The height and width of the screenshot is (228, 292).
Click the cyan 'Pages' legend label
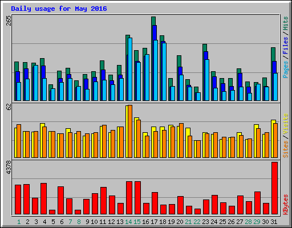[286, 70]
